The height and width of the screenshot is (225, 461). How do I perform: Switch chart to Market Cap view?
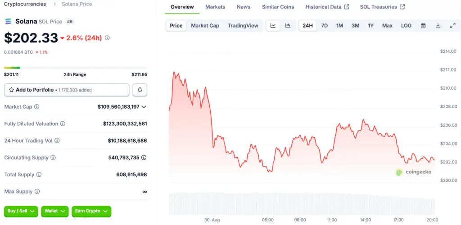click(205, 26)
